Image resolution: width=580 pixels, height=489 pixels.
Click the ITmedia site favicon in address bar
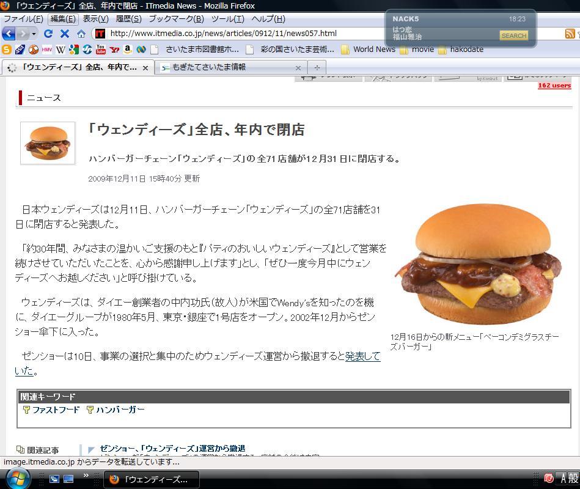coord(100,34)
